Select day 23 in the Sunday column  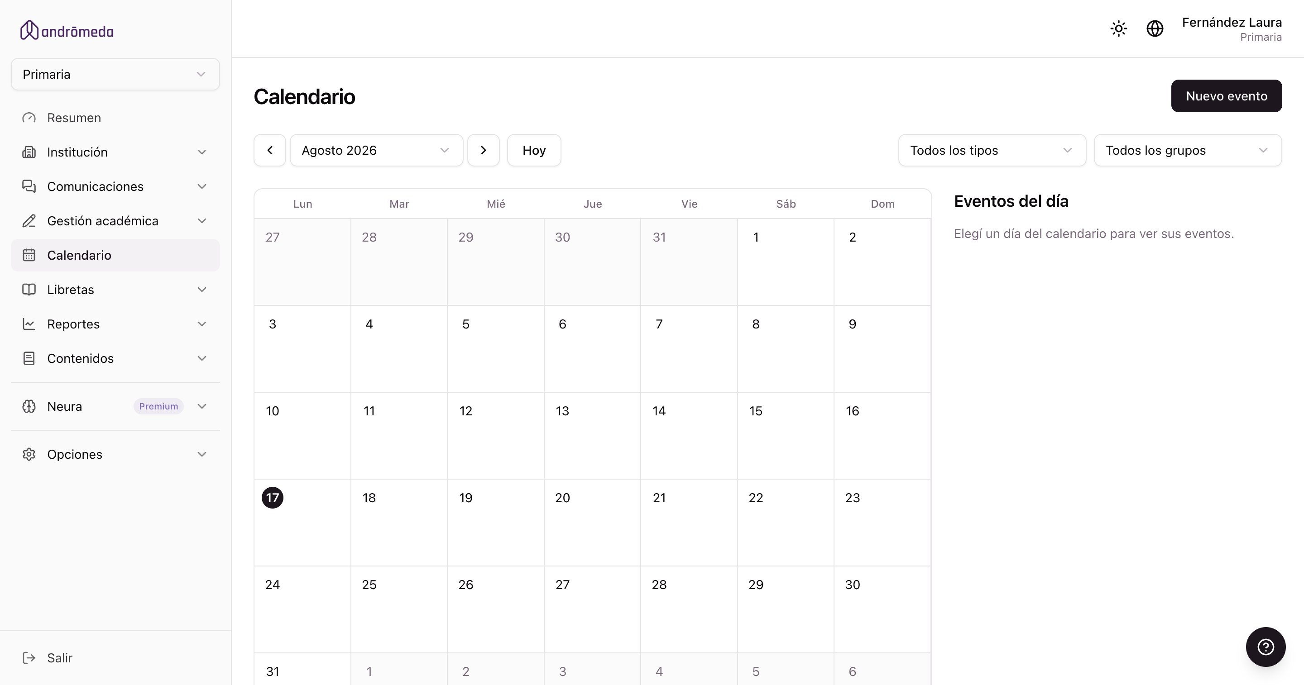pyautogui.click(x=882, y=523)
